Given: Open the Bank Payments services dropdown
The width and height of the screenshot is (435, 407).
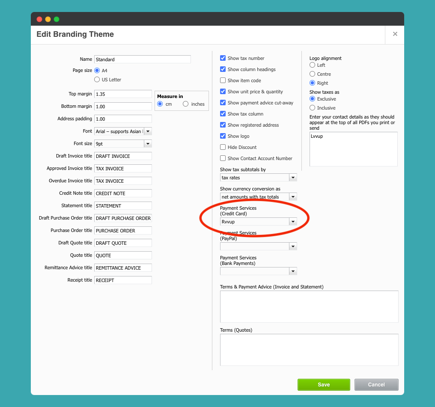Looking at the screenshot, I should click(293, 271).
